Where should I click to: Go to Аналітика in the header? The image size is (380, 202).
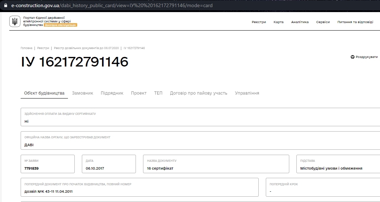pyautogui.click(x=300, y=22)
